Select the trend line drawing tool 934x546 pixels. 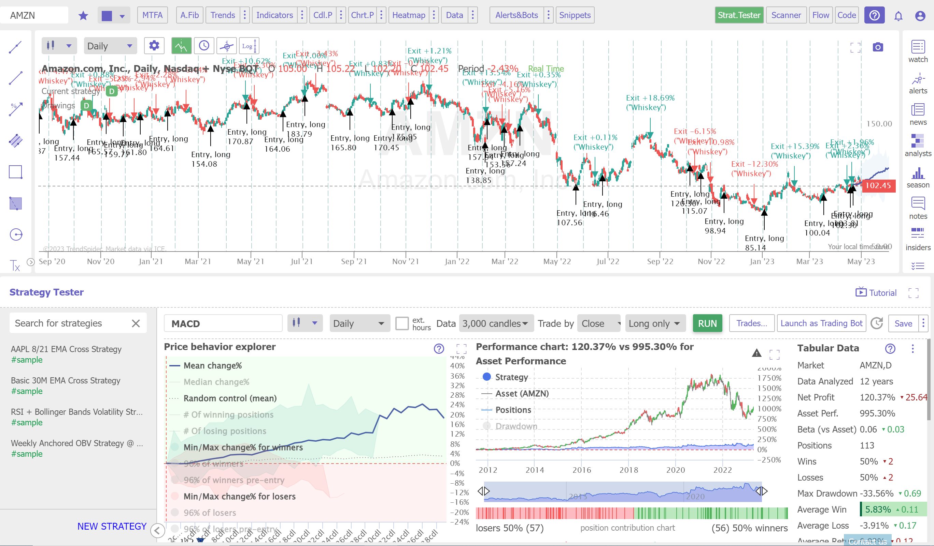point(15,47)
